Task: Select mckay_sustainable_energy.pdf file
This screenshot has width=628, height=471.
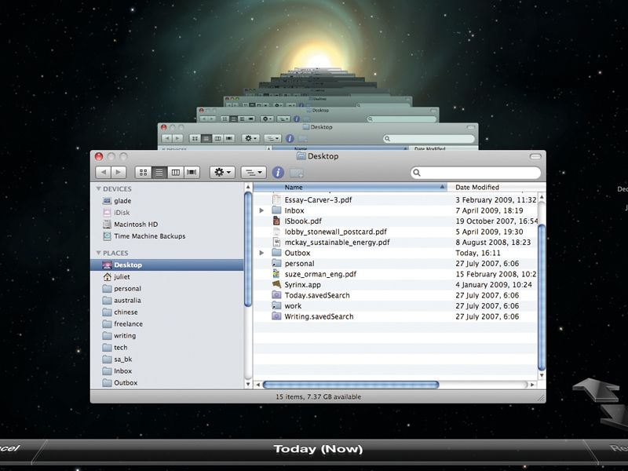Action: (337, 243)
